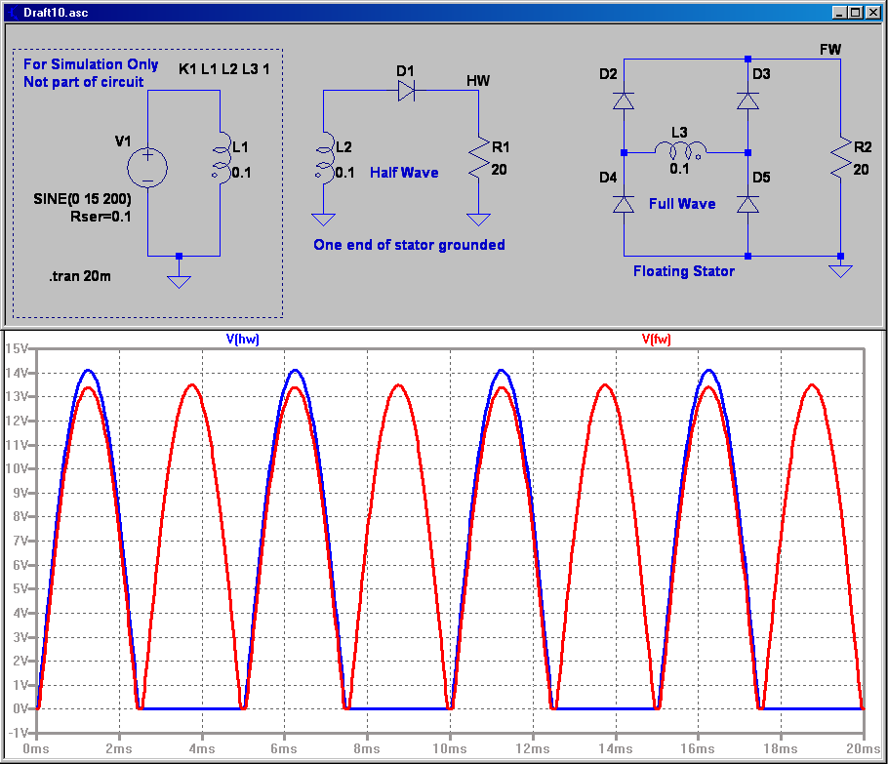The height and width of the screenshot is (764, 888).
Task: Select the V1 voltage source symbol
Action: pyautogui.click(x=147, y=168)
